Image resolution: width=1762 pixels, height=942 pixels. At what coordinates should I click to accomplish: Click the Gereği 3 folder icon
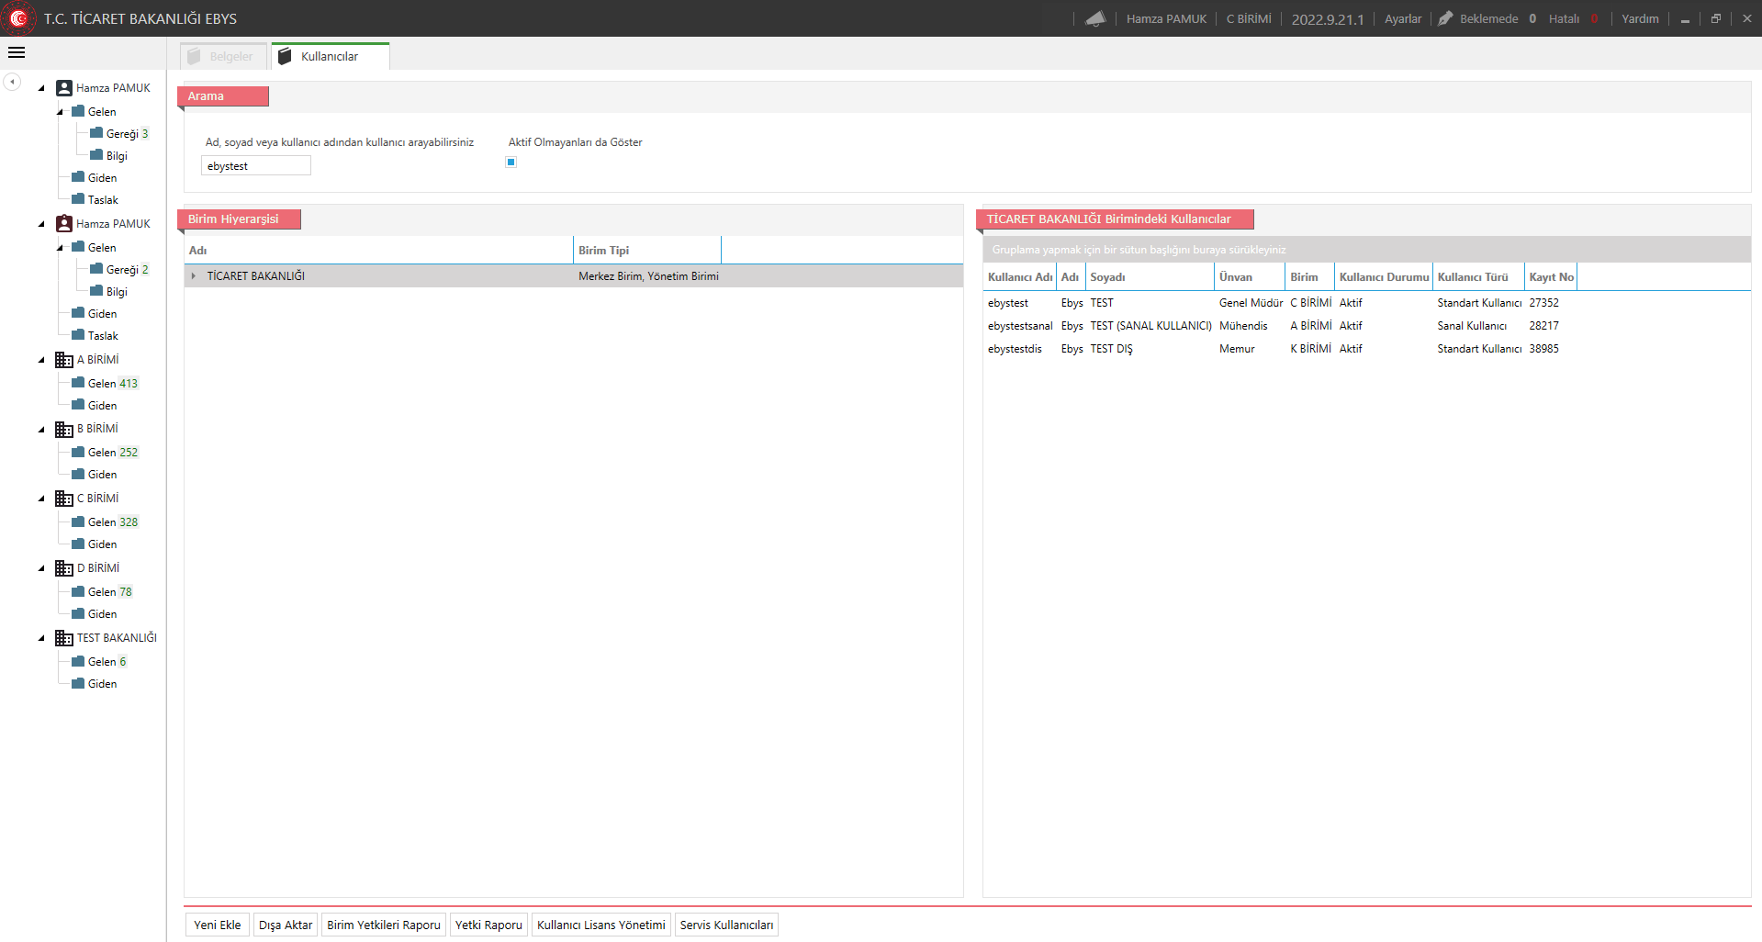coord(96,133)
